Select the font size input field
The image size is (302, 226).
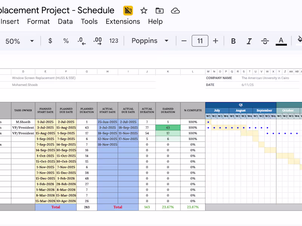click(x=200, y=41)
